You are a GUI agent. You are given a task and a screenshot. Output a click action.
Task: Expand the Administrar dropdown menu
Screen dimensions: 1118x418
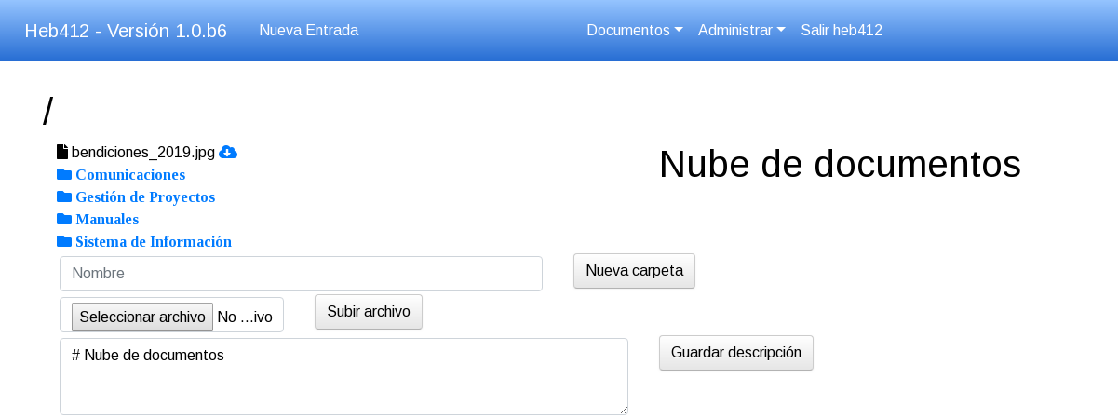click(742, 30)
